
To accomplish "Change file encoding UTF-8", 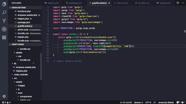I will (x=148, y=103).
